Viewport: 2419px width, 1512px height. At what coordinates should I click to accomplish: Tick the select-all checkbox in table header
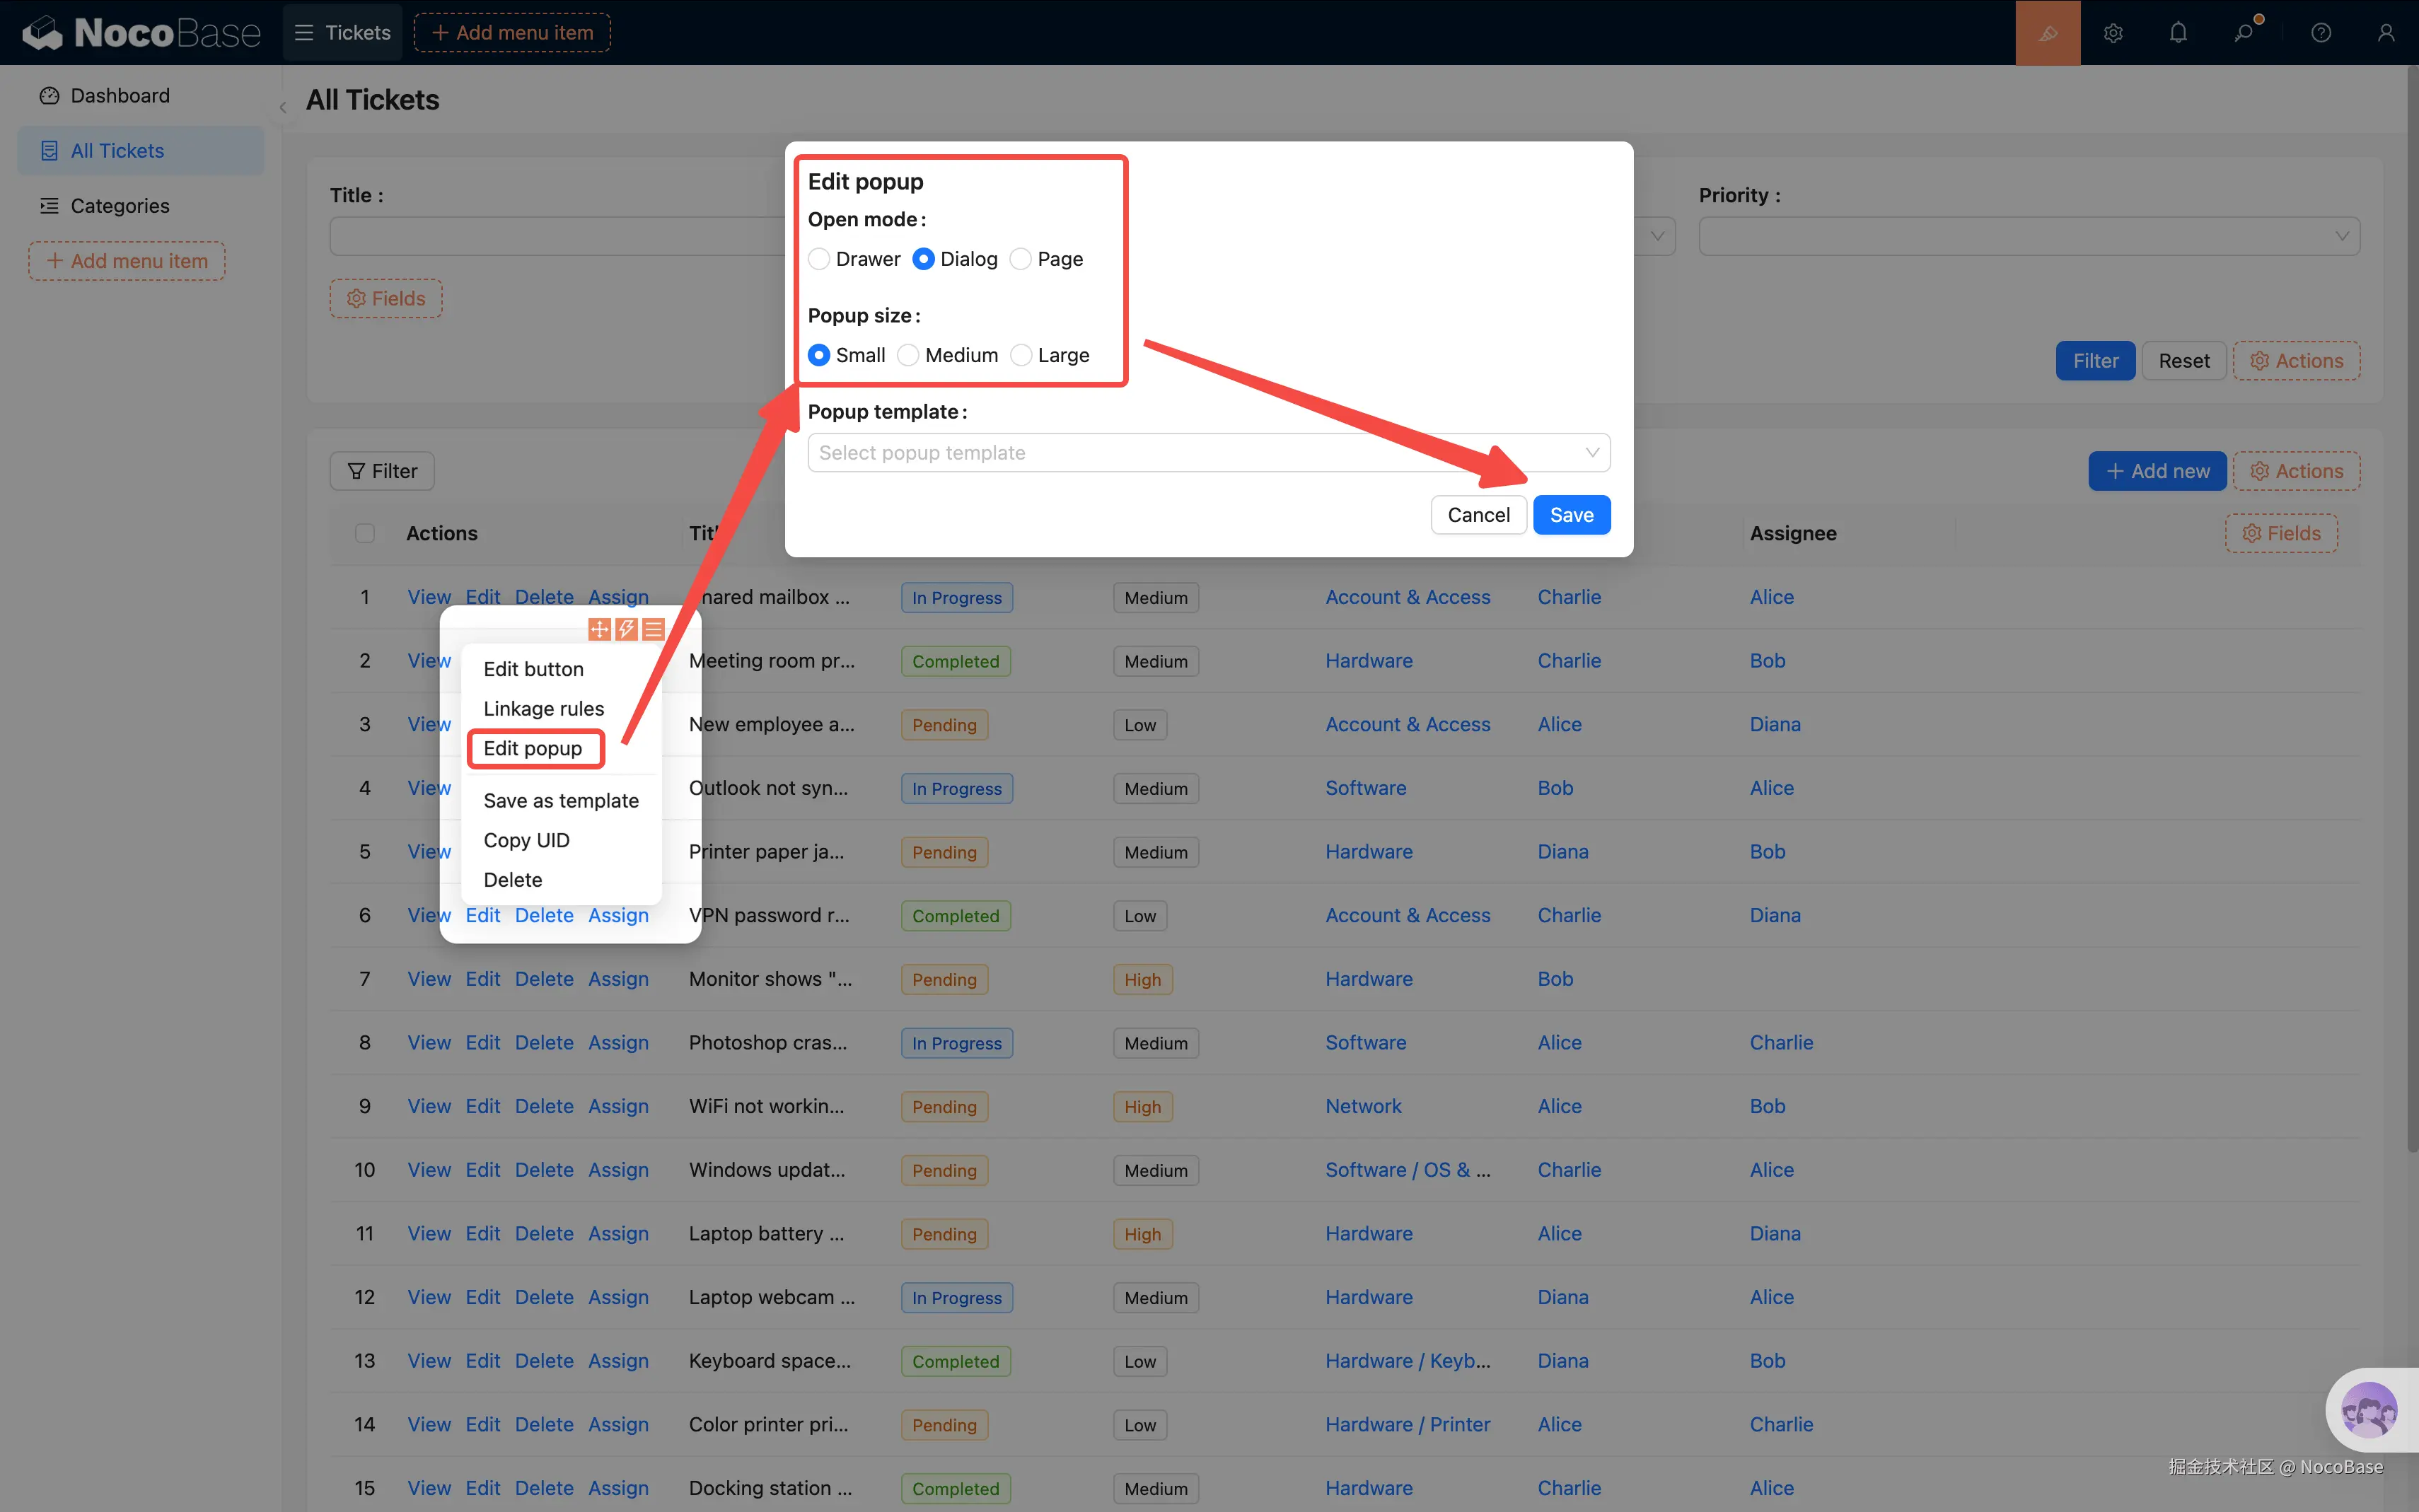[365, 533]
